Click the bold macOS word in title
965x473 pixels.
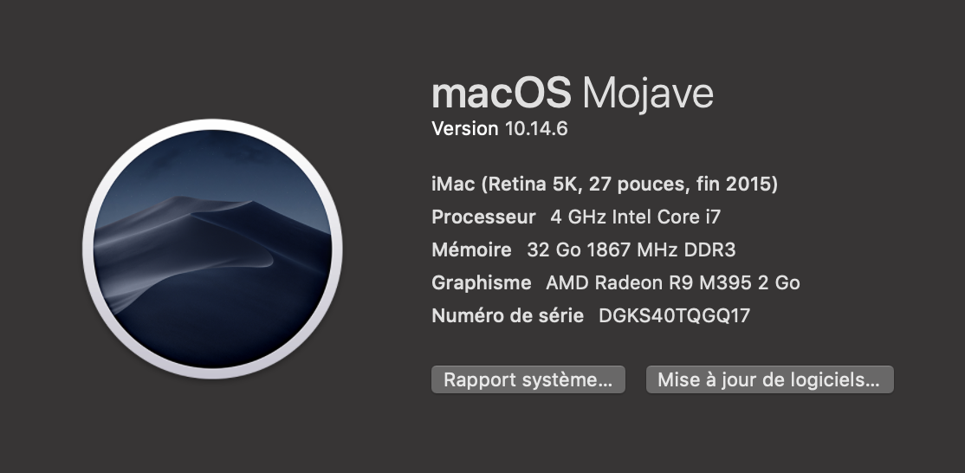click(502, 93)
